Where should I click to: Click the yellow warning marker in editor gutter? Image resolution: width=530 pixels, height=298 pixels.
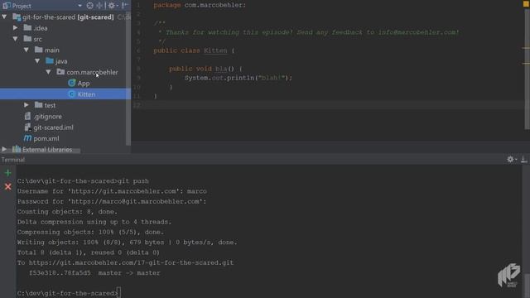(x=526, y=4)
